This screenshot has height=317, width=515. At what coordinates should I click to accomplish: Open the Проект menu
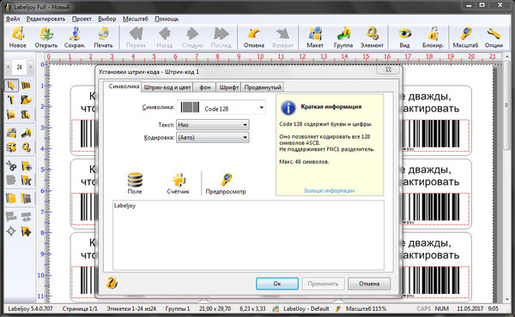point(82,19)
